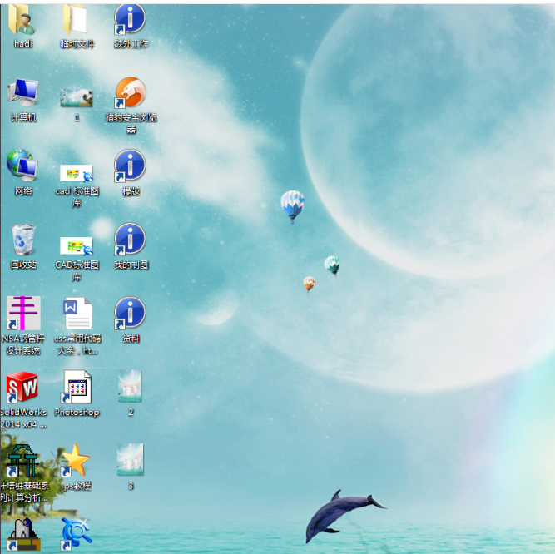Open the hadi user folder

click(22, 21)
